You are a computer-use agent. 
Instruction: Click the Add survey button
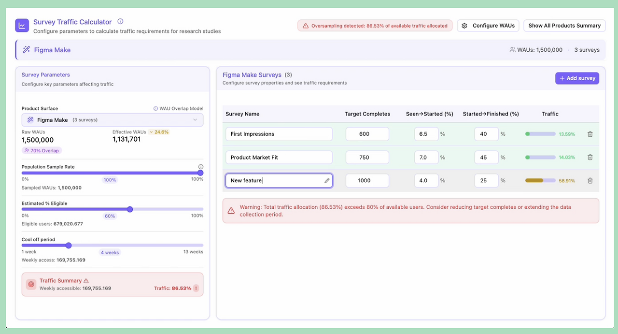(577, 78)
